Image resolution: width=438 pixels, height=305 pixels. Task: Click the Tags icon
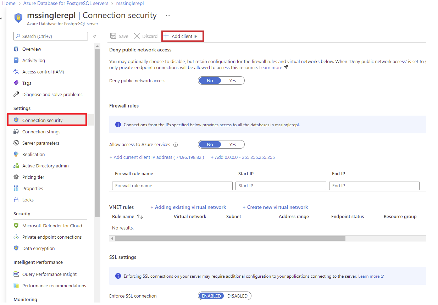[x=16, y=83]
